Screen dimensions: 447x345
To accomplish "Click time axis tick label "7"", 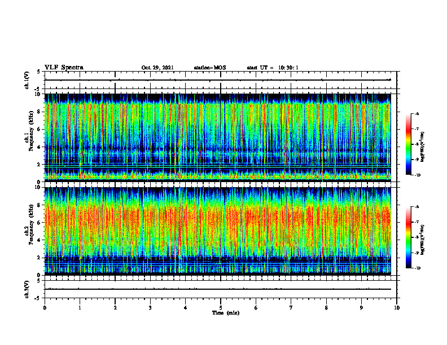I will 291,308.
